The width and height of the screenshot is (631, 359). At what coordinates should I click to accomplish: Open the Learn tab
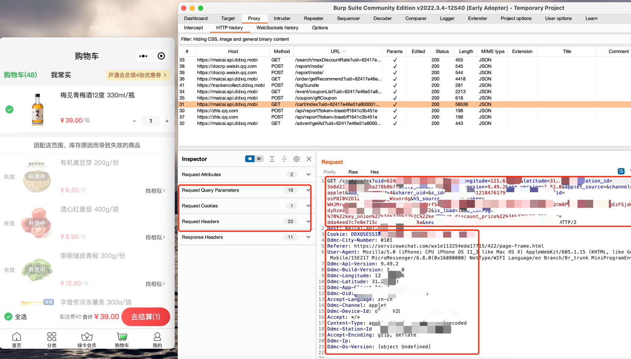pyautogui.click(x=591, y=19)
